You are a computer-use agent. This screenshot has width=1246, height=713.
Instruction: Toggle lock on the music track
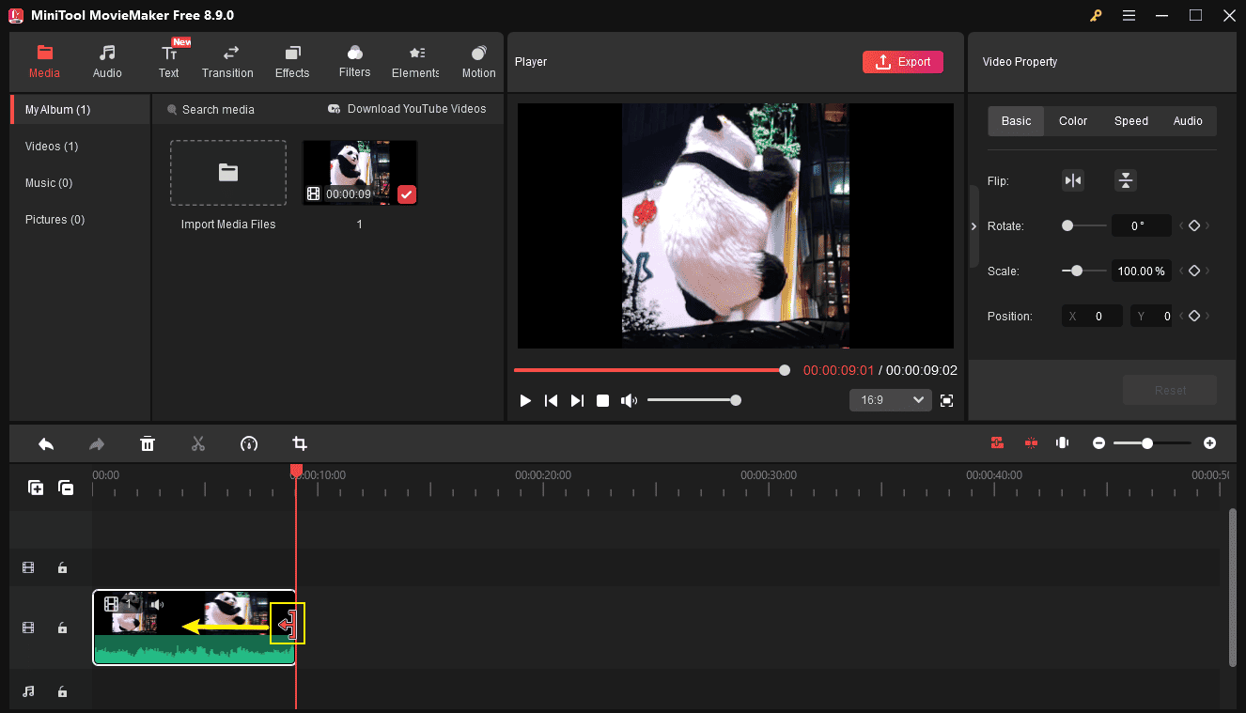point(62,691)
